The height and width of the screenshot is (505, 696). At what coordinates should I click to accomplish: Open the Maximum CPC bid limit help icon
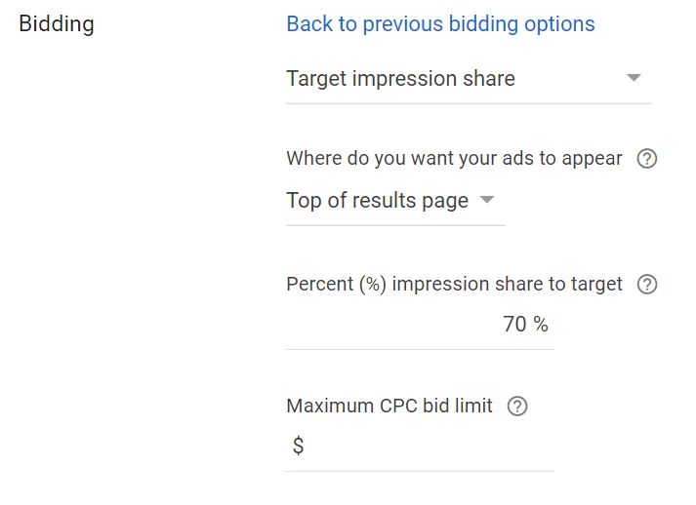[517, 407]
